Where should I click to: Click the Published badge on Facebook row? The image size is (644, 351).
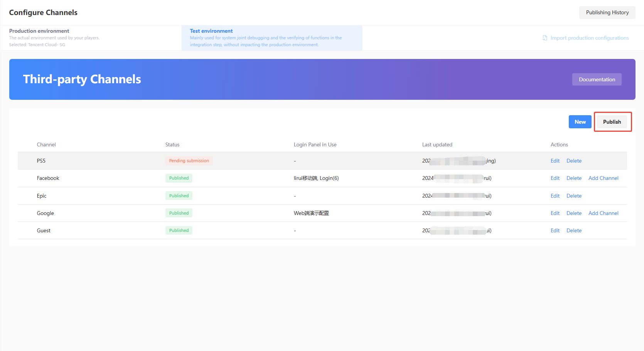179,178
